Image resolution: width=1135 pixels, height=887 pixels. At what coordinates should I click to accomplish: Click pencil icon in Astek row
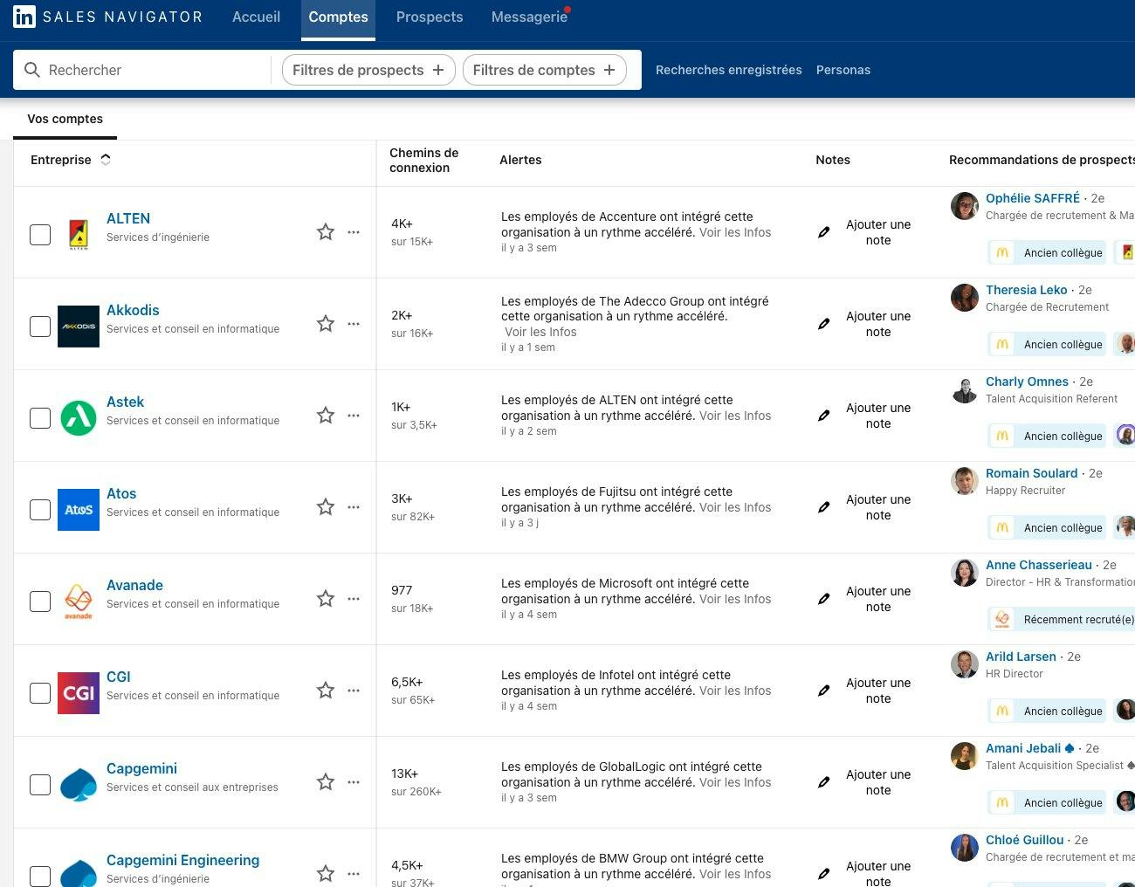point(823,416)
